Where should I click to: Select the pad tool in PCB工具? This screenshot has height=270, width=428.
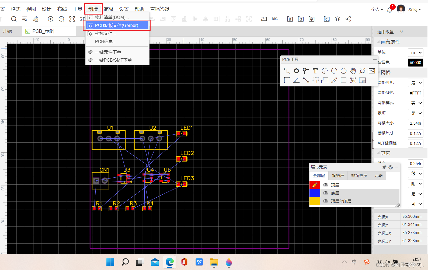296,71
